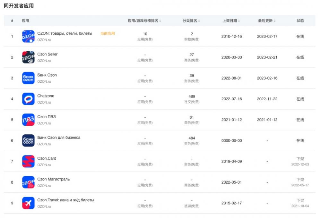This screenshot has width=321, height=218.
Task: Select release date 2019-04-09
Action: [x=231, y=162]
